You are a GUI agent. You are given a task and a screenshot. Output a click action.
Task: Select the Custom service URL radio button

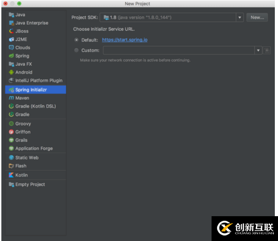point(76,50)
